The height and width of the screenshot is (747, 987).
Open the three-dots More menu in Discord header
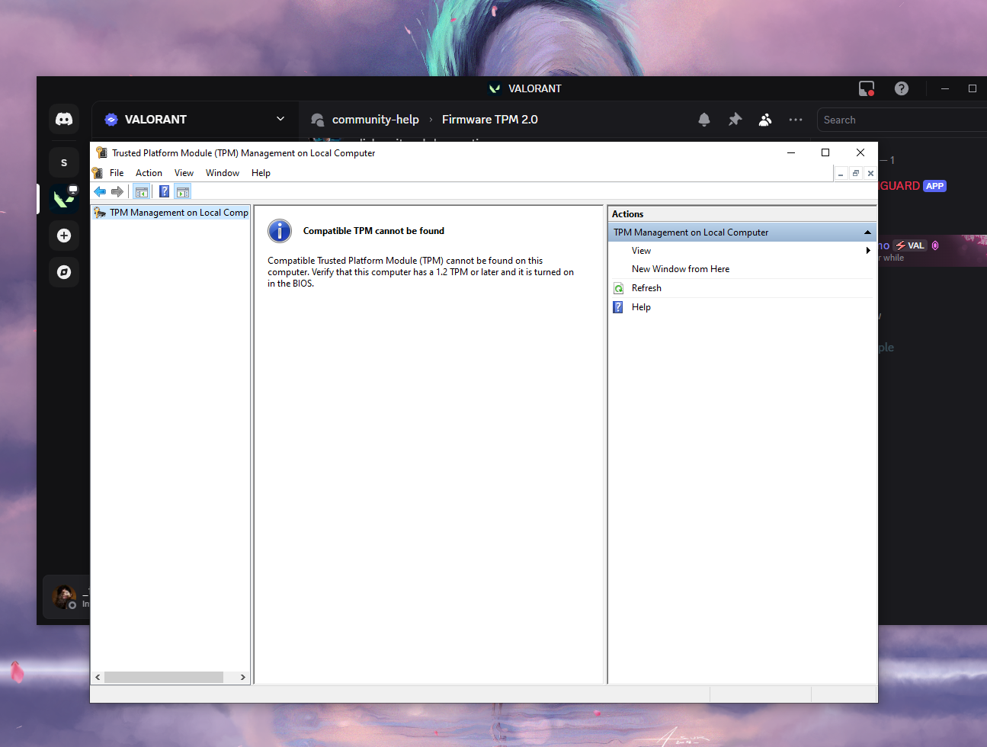(x=796, y=120)
